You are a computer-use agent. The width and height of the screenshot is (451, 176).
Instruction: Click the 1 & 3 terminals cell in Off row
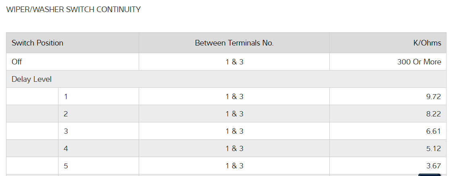click(x=234, y=62)
